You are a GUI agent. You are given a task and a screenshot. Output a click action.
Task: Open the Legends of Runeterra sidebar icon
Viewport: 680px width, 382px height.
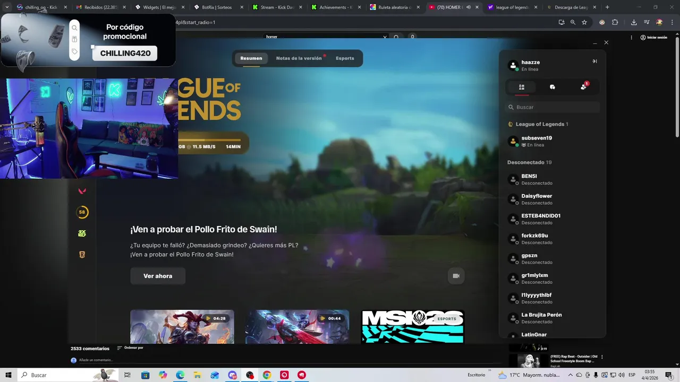click(82, 255)
